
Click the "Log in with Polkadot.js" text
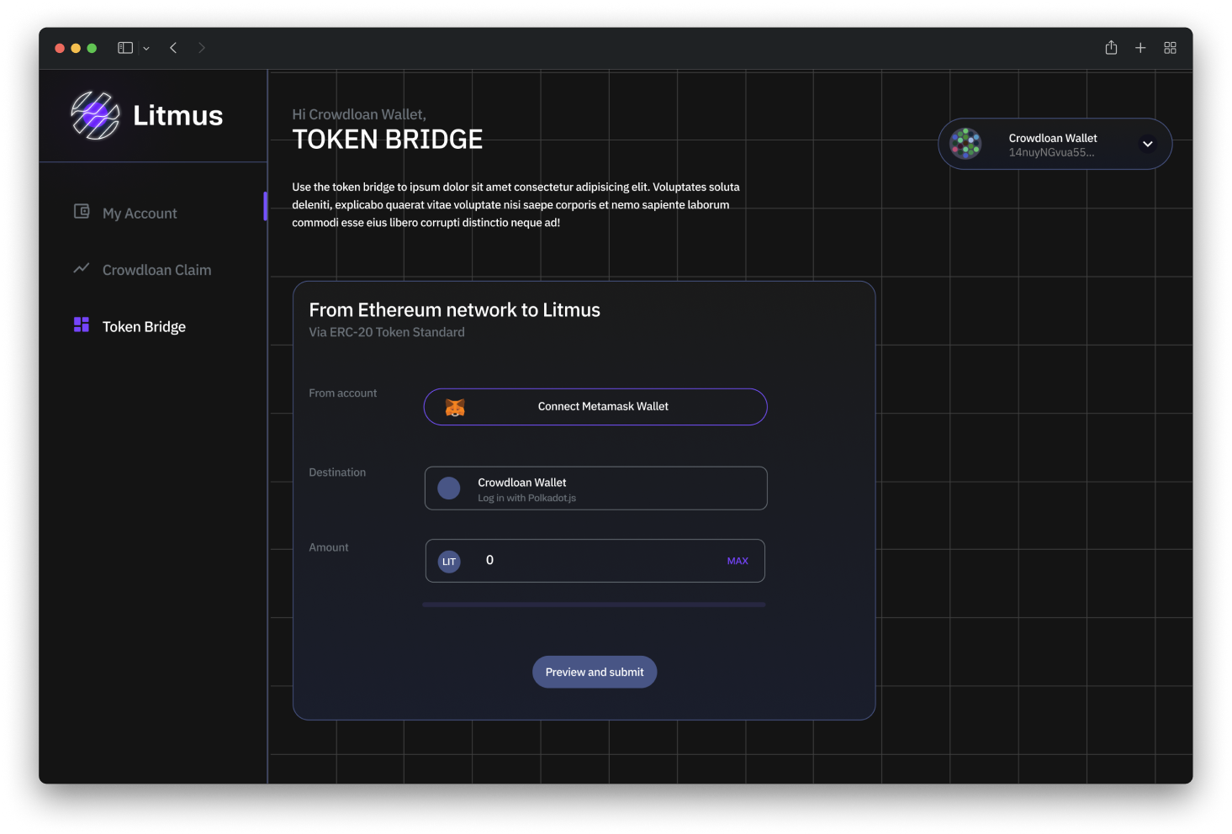point(527,499)
